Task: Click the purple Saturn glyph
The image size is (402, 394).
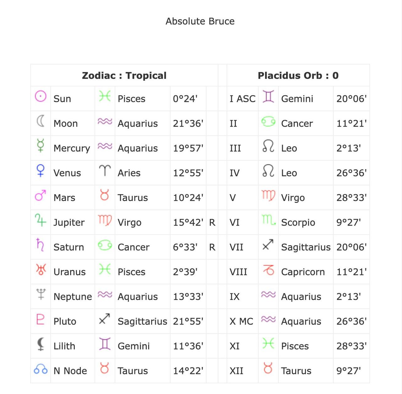Action: [x=40, y=245]
